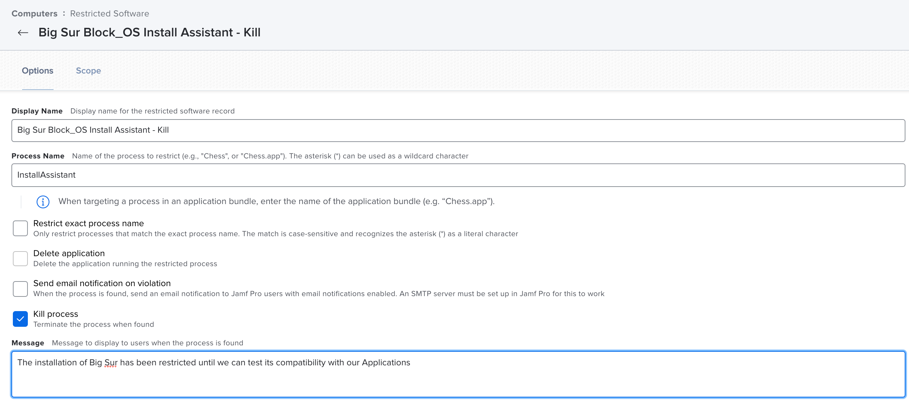
Task: Click 'Display name for the restricted software record' text
Action: 152,111
